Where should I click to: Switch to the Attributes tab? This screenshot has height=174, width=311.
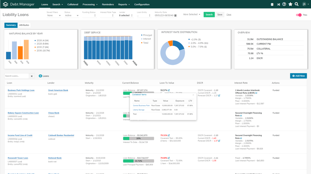coord(24,25)
